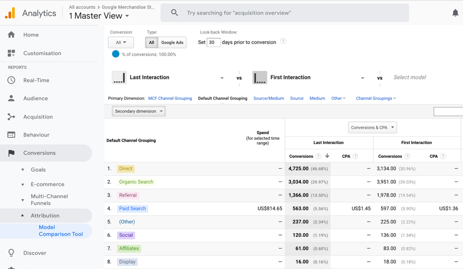Toggle conversion type to All
The height and width of the screenshot is (269, 463).
tap(151, 43)
